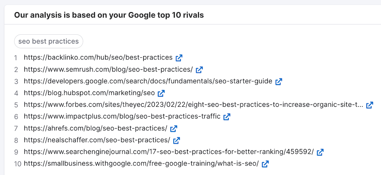Click external link icon next to backlinko.com URL
The height and width of the screenshot is (175, 381).
(179, 58)
